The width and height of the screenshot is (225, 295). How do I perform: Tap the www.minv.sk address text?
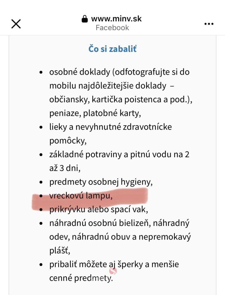click(x=116, y=19)
